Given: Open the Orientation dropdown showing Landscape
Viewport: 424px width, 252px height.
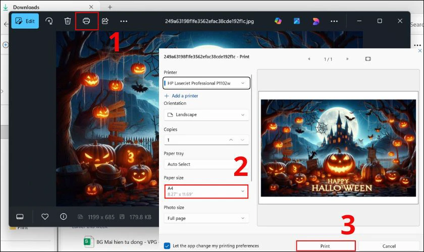Looking at the screenshot, I should click(x=206, y=114).
